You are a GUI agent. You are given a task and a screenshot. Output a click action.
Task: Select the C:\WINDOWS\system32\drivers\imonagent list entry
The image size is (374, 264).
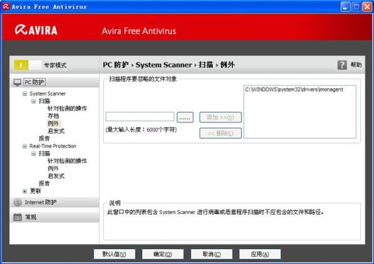click(294, 89)
